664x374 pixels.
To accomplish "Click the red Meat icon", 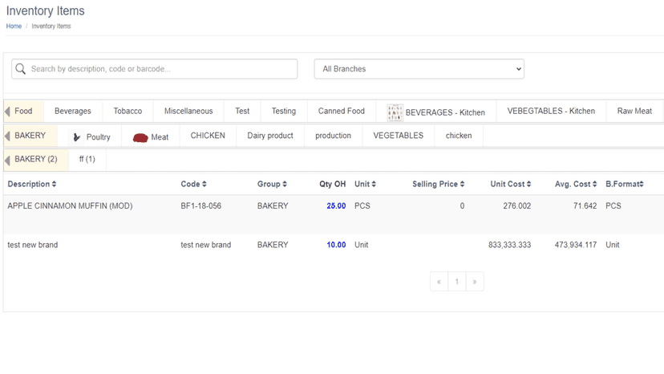I will [140, 137].
